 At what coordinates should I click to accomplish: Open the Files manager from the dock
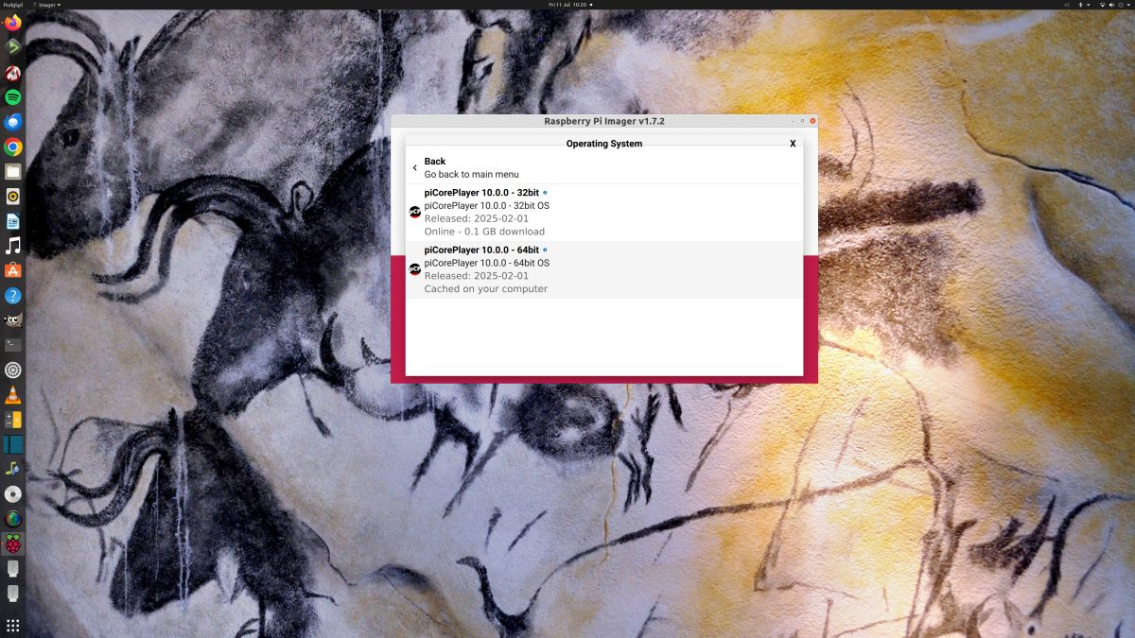click(13, 171)
